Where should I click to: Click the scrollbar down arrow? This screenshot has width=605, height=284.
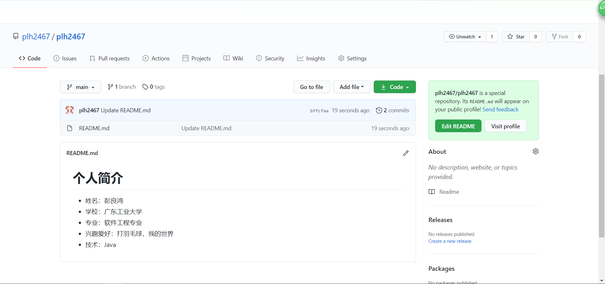[x=602, y=281]
